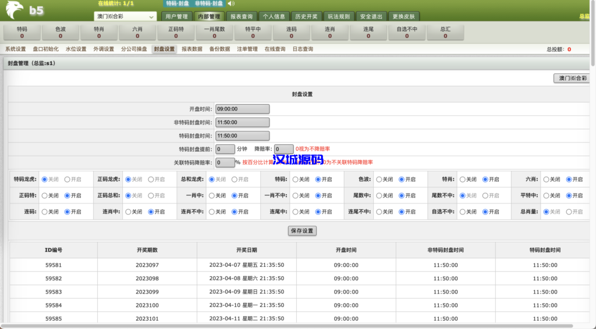596x329 pixels.
Task: Set 正码特 to 关闭
Action: [x=44, y=196]
